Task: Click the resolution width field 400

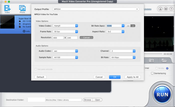Action: pyautogui.click(x=58, y=38)
